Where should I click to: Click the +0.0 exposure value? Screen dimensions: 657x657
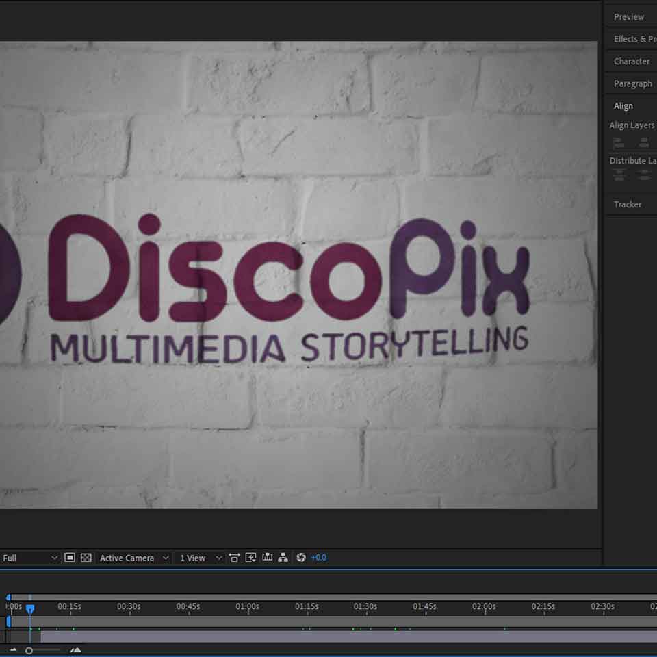point(319,558)
